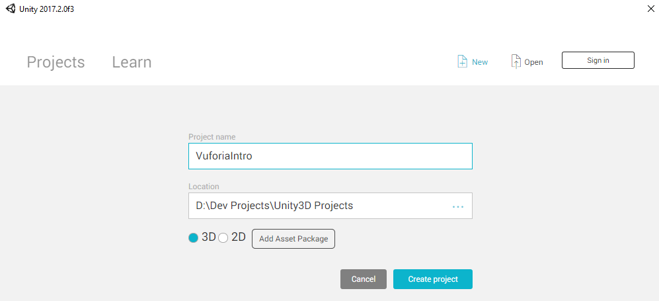Click the Create project button
Image resolution: width=659 pixels, height=301 pixels.
(432, 279)
